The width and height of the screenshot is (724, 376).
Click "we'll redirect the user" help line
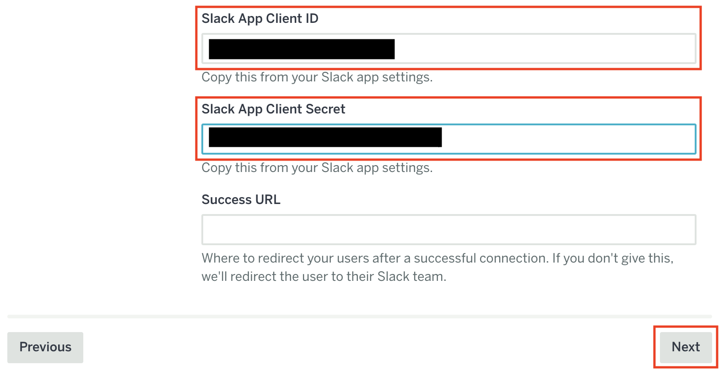pos(324,277)
